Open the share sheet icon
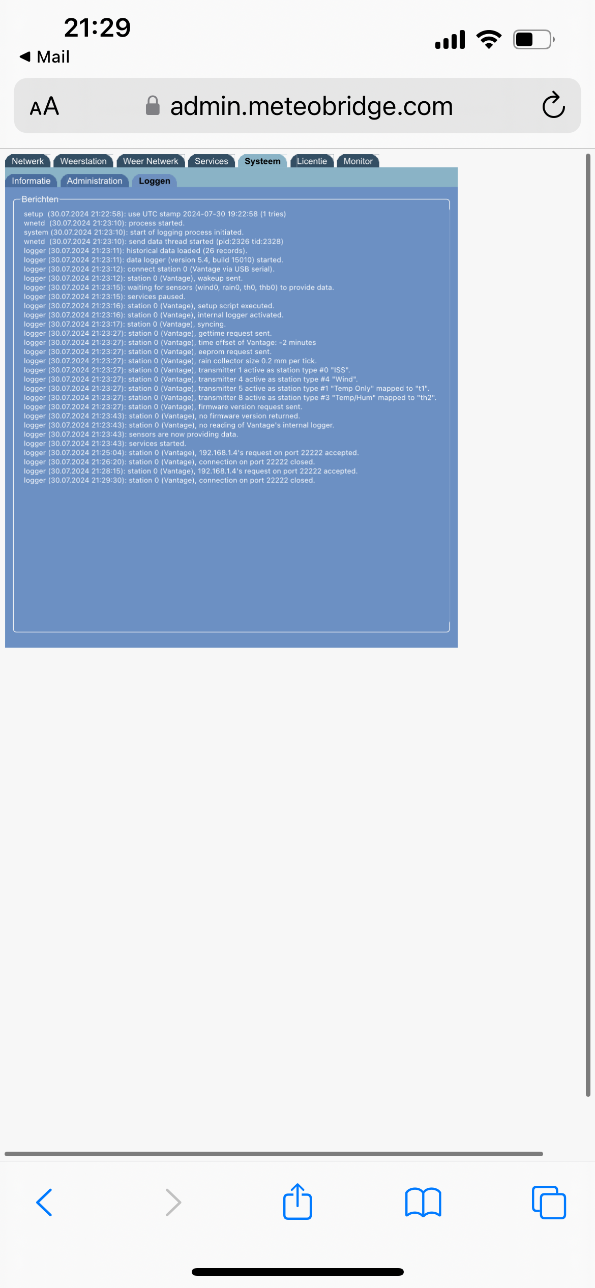This screenshot has height=1288, width=595. tap(297, 1202)
